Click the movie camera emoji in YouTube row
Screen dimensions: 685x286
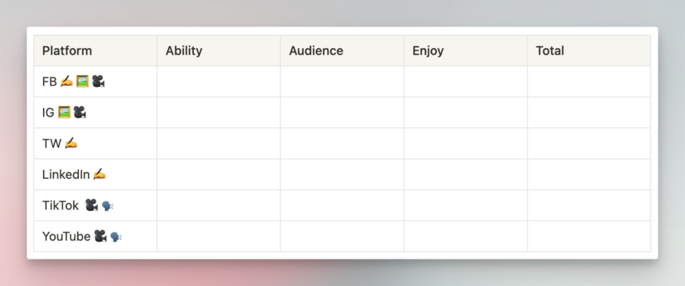tap(100, 236)
